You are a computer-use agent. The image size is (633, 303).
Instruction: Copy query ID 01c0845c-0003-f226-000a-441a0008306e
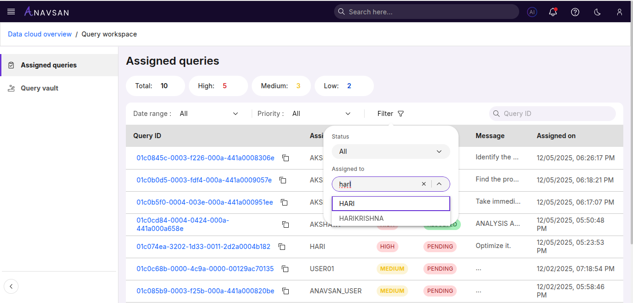click(285, 158)
